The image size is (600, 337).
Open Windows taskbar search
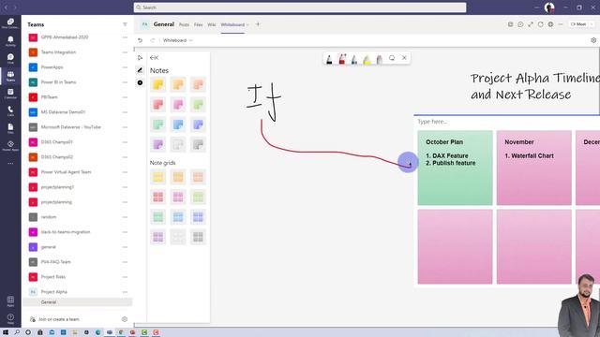(17, 332)
